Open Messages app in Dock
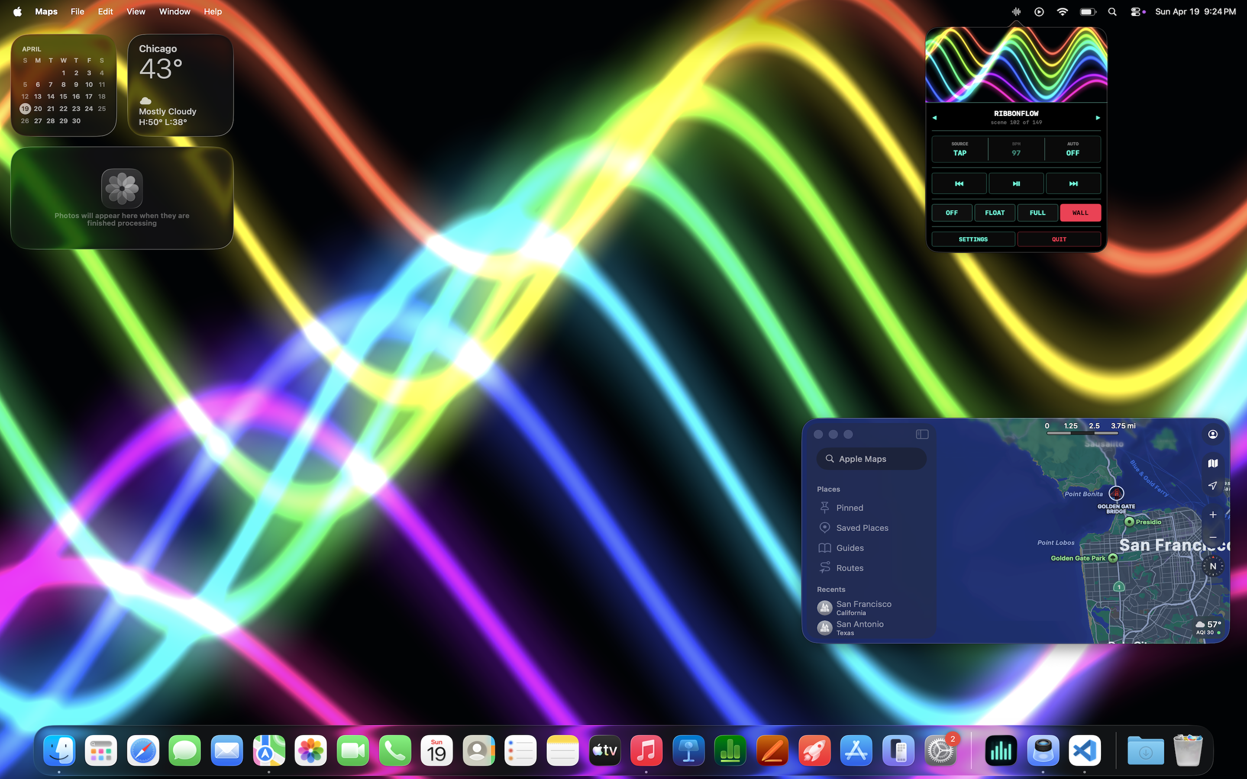 pyautogui.click(x=185, y=751)
